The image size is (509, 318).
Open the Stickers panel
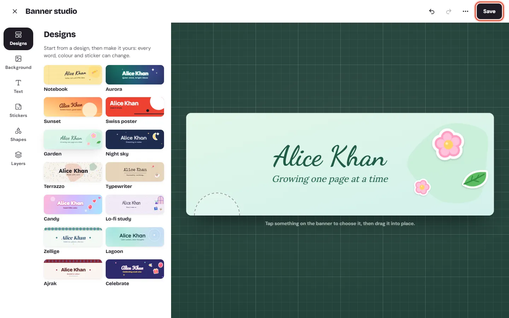pos(18,111)
